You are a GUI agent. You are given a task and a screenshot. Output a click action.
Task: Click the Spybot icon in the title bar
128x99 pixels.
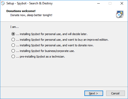tap(3, 3)
